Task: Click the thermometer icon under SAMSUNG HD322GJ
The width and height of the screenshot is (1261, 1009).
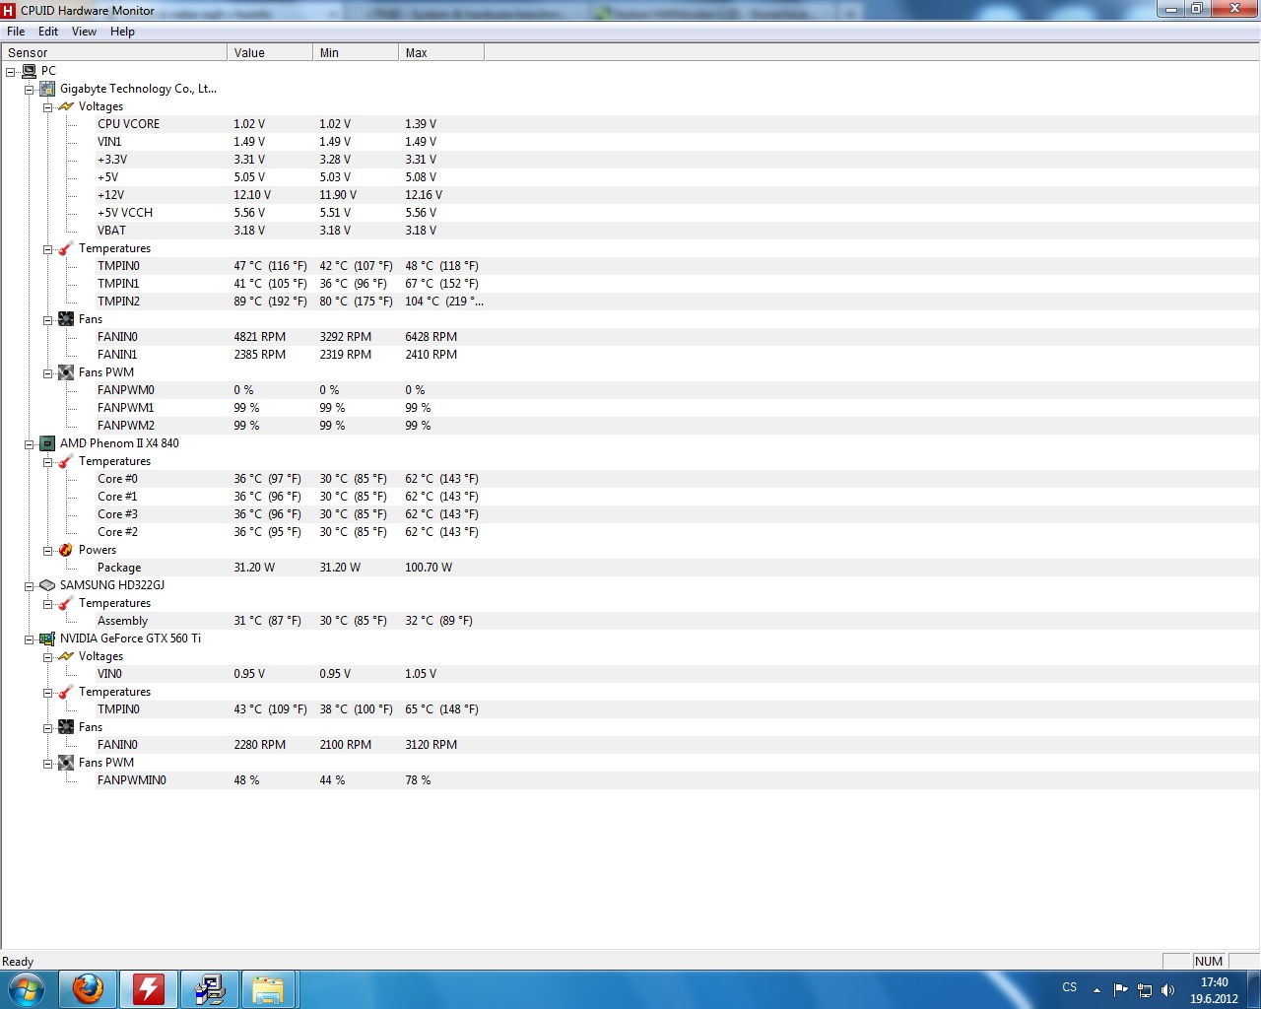Action: 66,603
